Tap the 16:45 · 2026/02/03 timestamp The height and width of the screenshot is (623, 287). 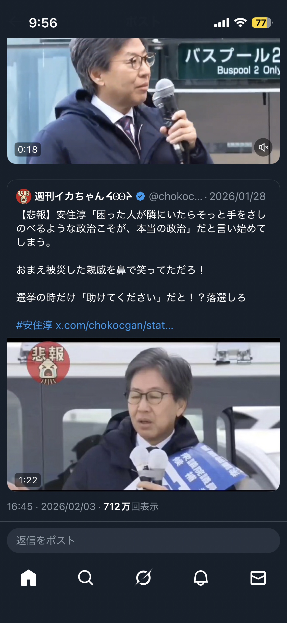pos(51,506)
